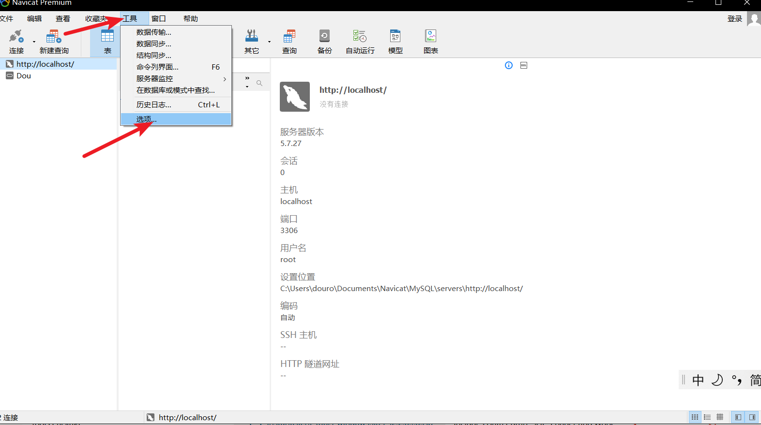Select the http://localhost/ connection in tree
This screenshot has width=761, height=425.
click(x=58, y=64)
